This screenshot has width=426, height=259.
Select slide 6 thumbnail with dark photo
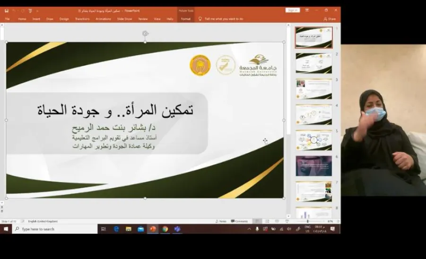[x=314, y=166]
